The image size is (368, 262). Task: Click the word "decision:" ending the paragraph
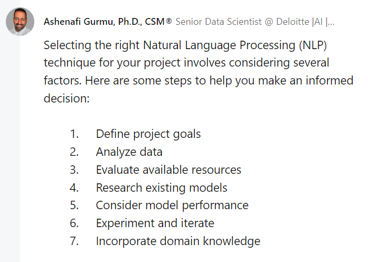(x=67, y=98)
